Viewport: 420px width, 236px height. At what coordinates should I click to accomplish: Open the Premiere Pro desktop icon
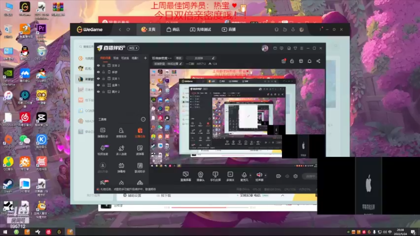point(41,32)
